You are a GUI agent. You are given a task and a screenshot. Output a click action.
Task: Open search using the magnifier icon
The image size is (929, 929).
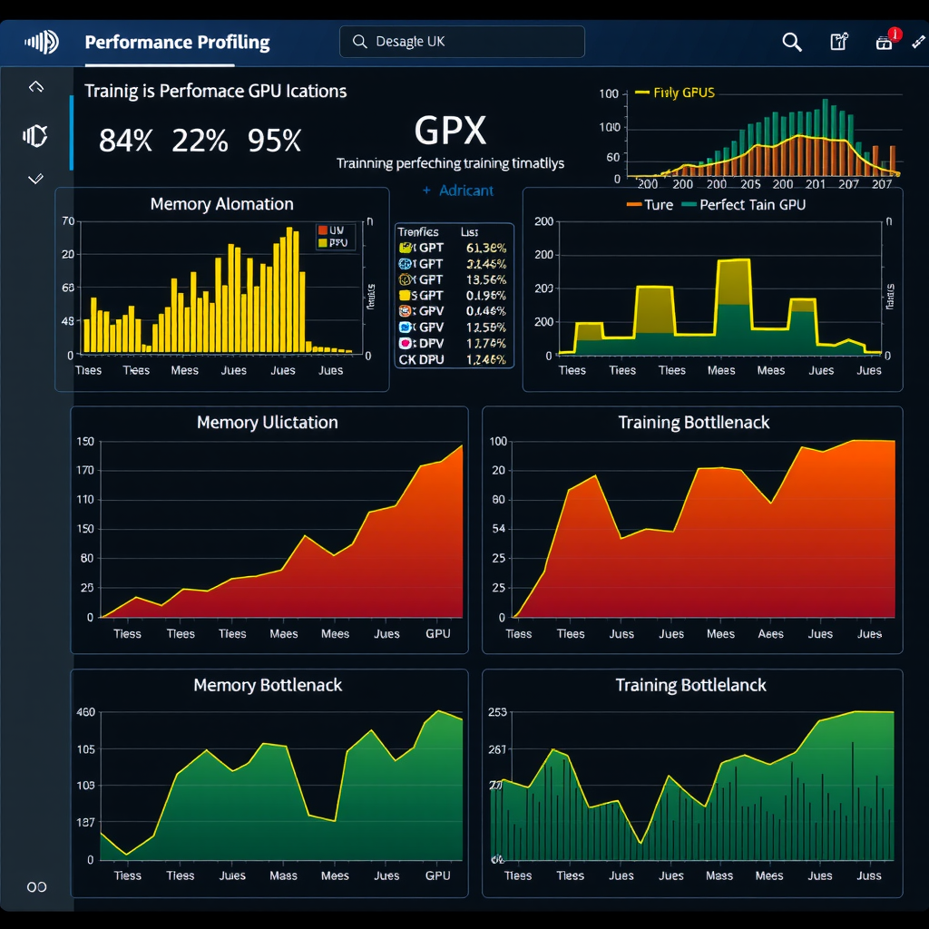(x=791, y=42)
